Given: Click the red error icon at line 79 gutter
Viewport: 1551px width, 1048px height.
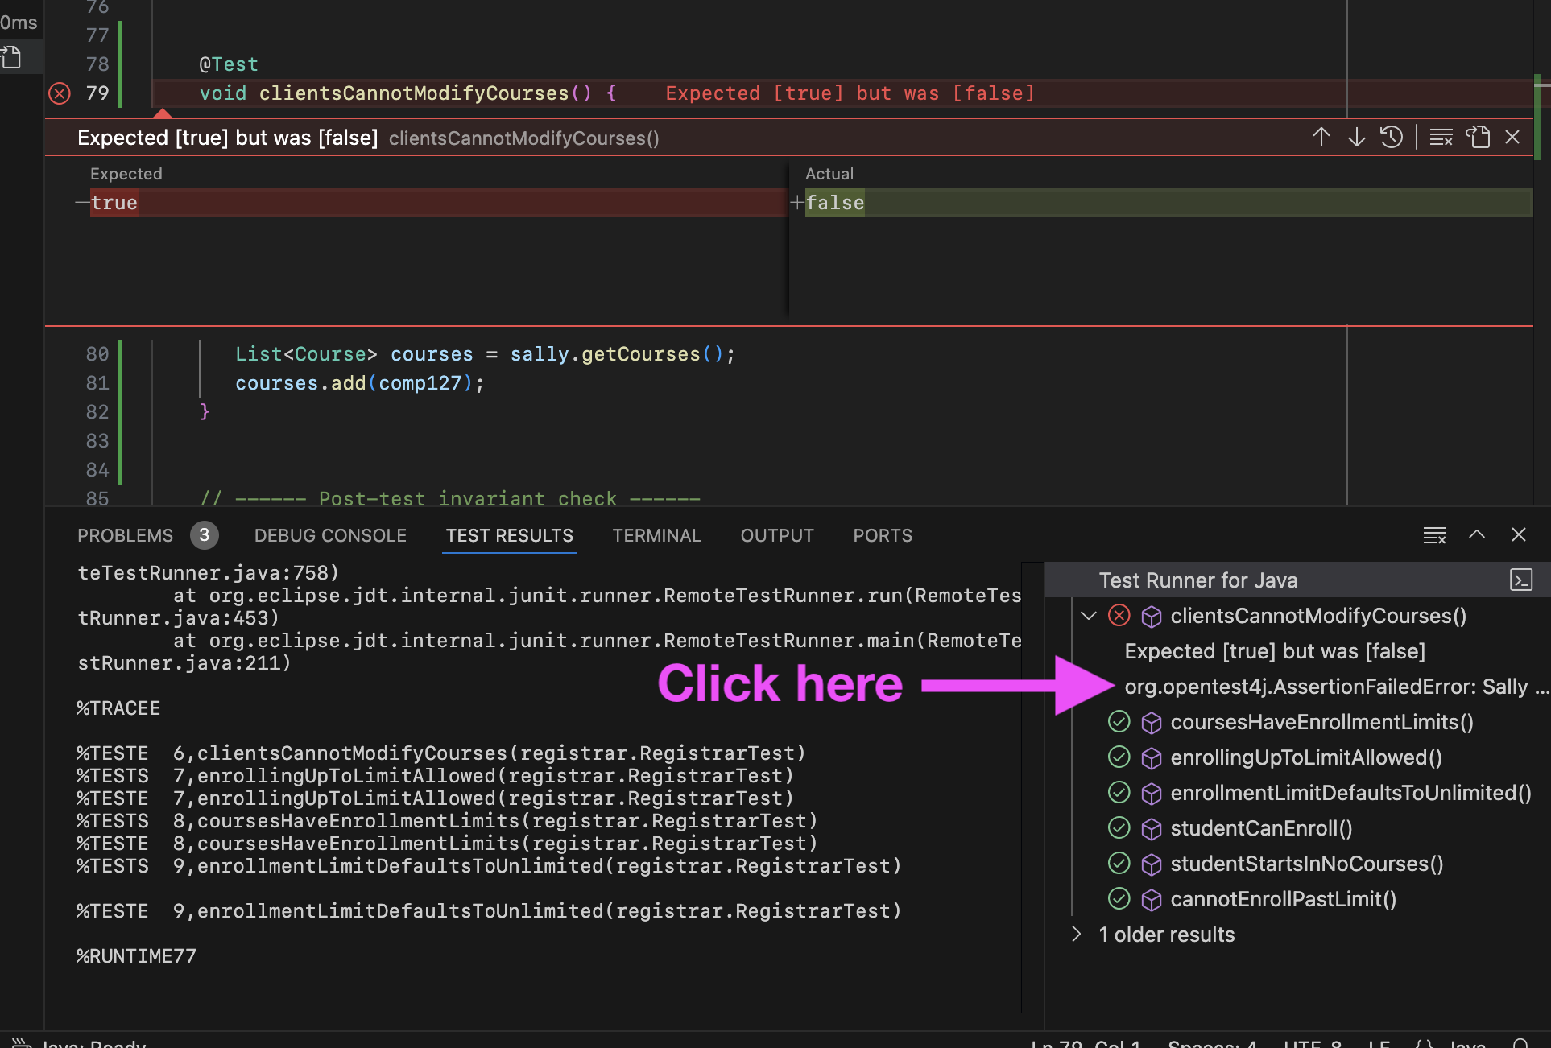Looking at the screenshot, I should [59, 93].
